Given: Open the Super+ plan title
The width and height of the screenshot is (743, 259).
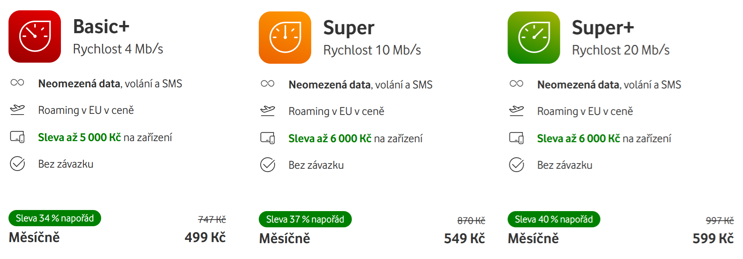Looking at the screenshot, I should click(x=603, y=28).
